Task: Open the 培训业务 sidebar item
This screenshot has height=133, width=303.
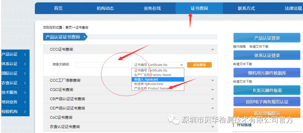Action: [x=15, y=102]
